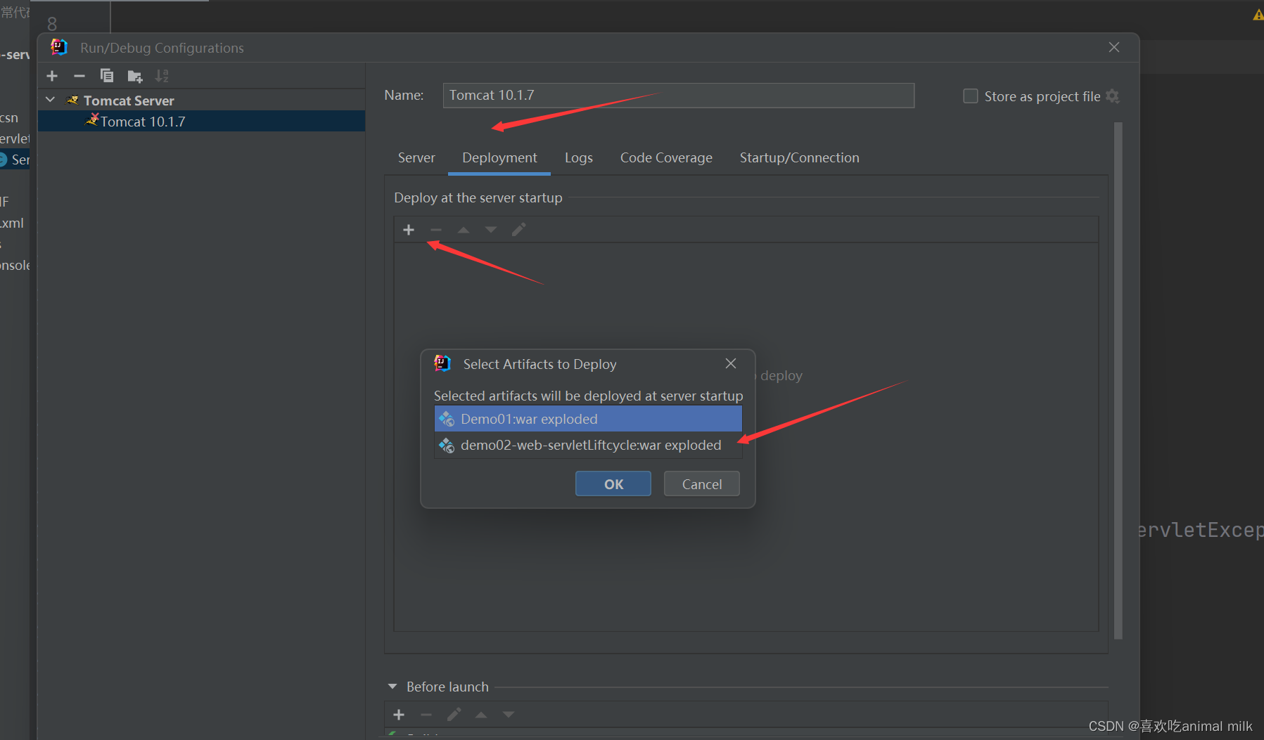Remove the selected Tomcat configuration

[79, 75]
